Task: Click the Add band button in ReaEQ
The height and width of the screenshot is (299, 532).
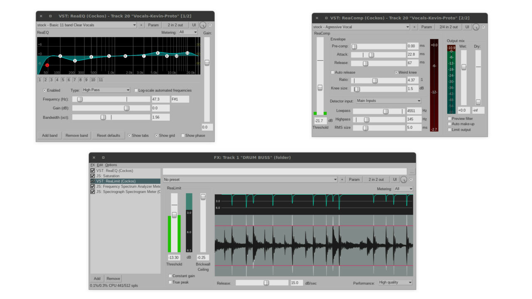Action: (49, 135)
